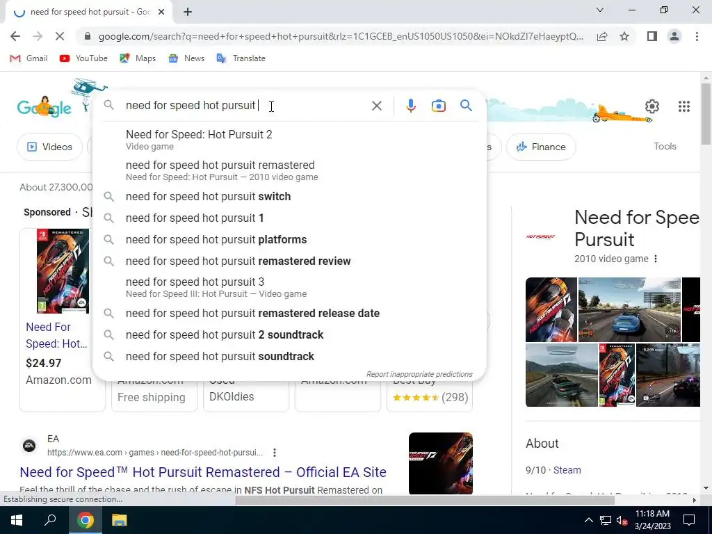The height and width of the screenshot is (534, 712).
Task: Click Report inappropriate predictions
Action: [419, 374]
